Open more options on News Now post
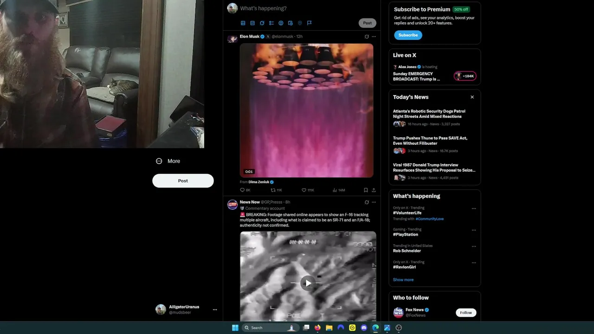The height and width of the screenshot is (334, 594). (x=374, y=202)
